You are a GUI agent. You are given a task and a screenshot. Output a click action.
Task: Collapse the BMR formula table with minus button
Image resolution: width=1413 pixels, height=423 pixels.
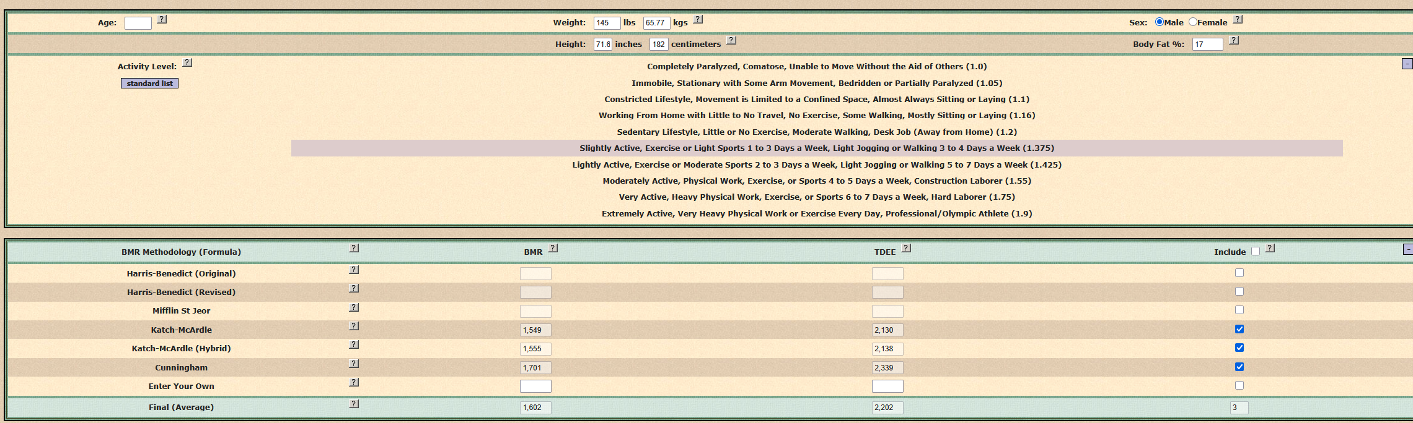[1408, 249]
